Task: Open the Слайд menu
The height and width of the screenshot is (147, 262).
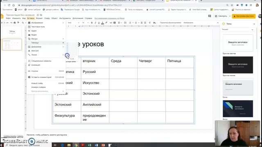Action: click(x=47, y=18)
